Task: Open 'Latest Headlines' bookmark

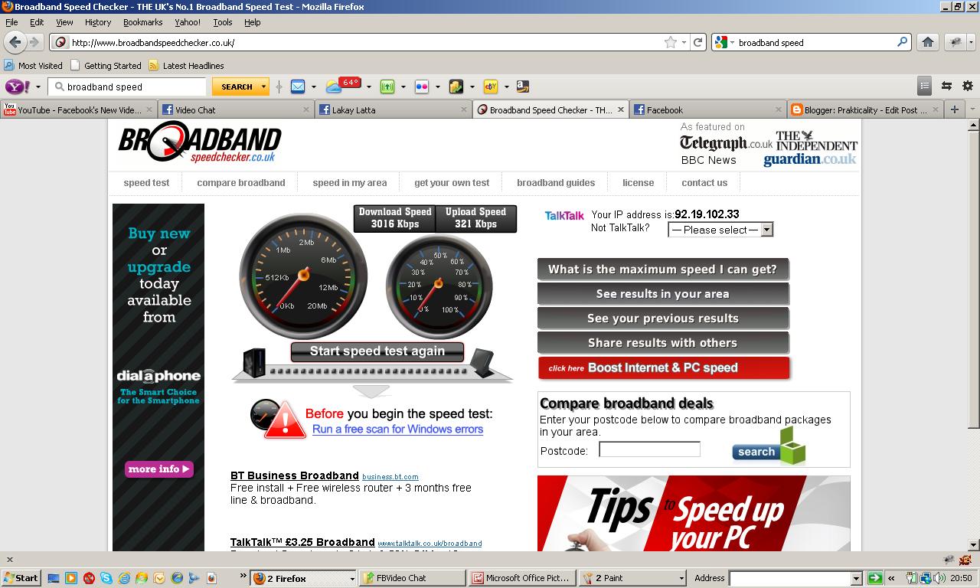Action: (186, 66)
